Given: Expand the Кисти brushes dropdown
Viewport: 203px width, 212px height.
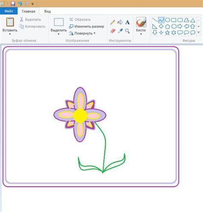Looking at the screenshot, I should 141,34.
